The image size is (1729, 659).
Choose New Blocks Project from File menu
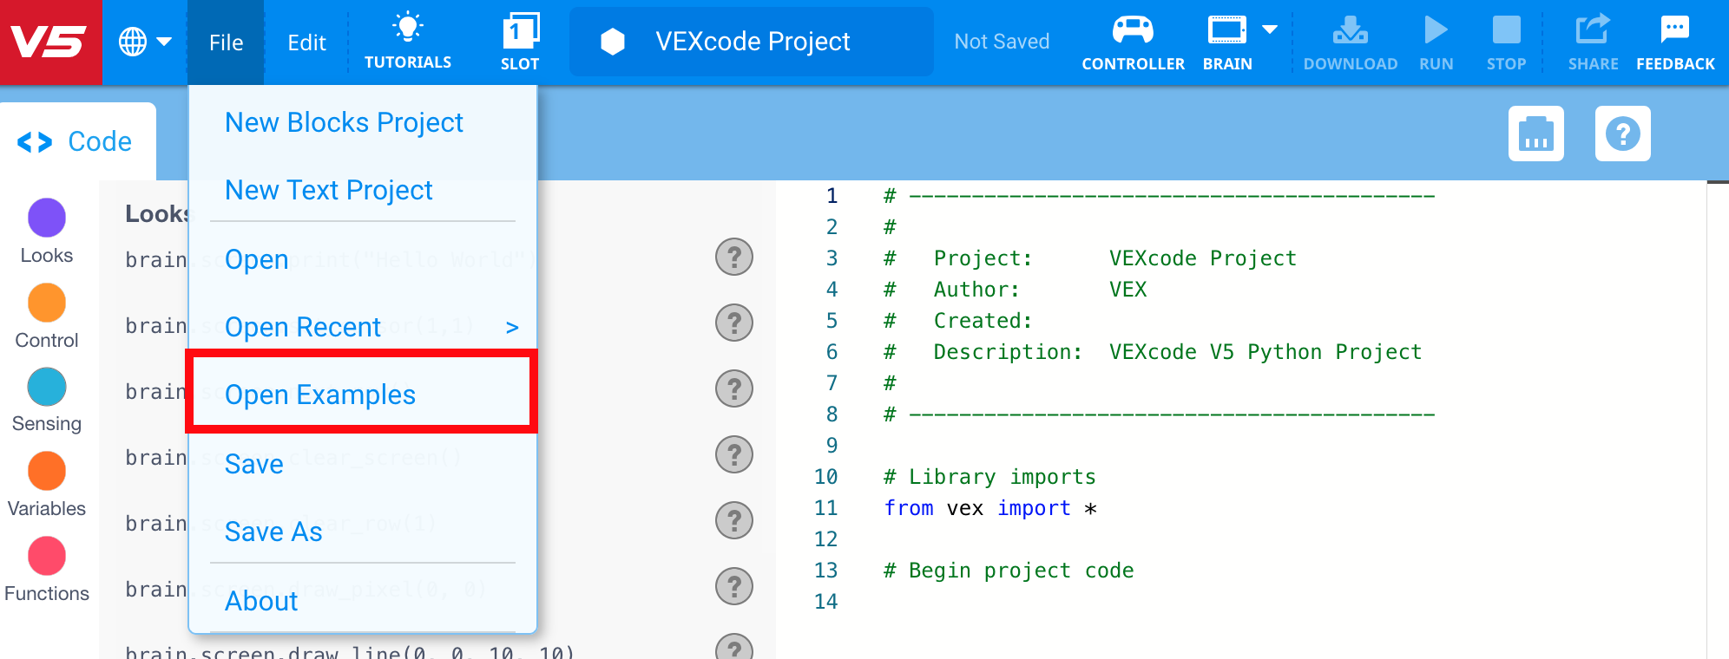click(x=344, y=122)
